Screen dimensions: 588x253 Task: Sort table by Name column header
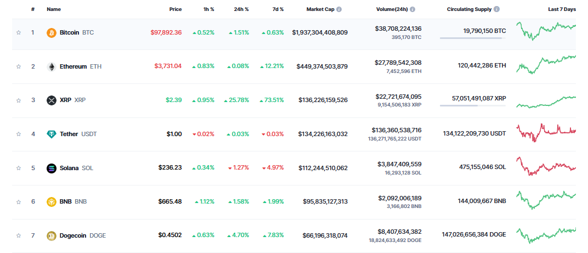(x=54, y=9)
